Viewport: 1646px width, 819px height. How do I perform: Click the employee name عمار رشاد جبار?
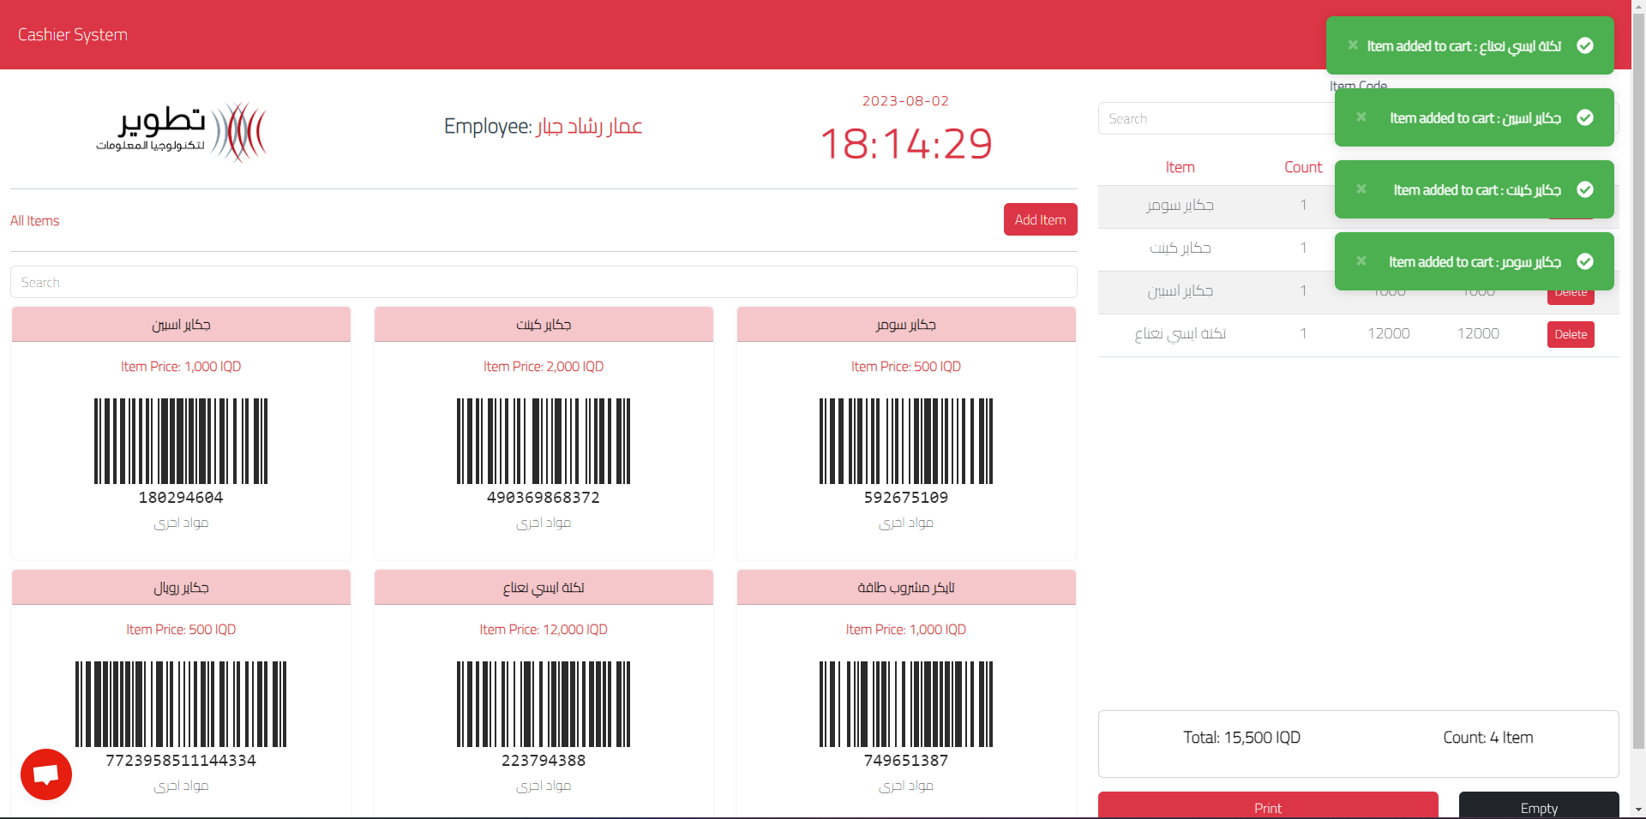(x=590, y=126)
